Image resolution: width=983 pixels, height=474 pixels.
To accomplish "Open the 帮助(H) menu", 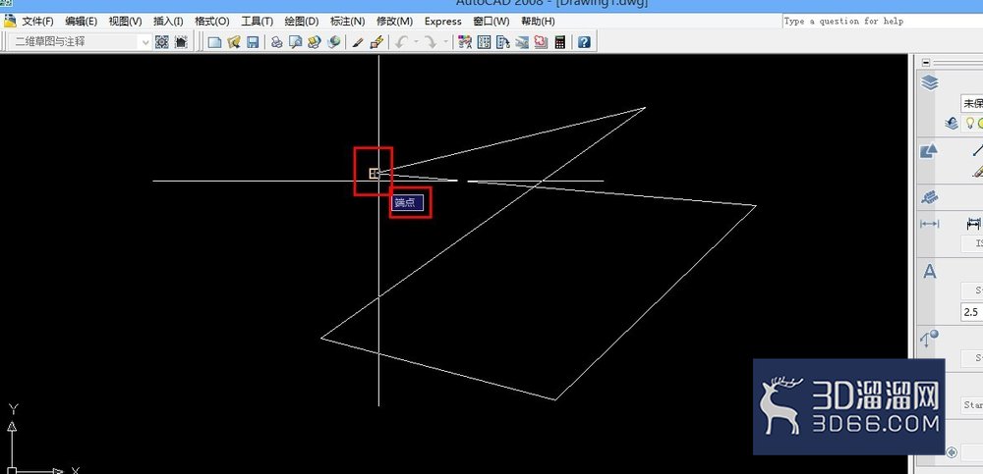I will point(538,22).
